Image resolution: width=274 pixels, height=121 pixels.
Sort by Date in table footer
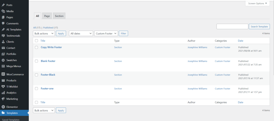tap(241, 102)
